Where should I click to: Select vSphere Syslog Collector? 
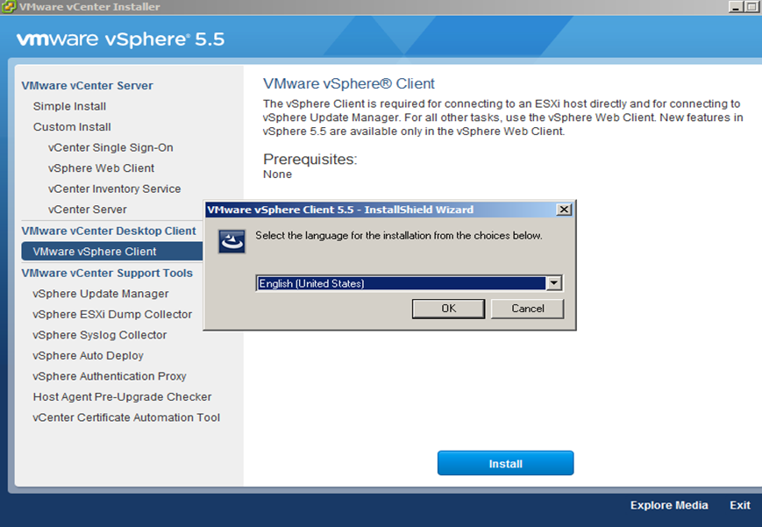pos(100,335)
